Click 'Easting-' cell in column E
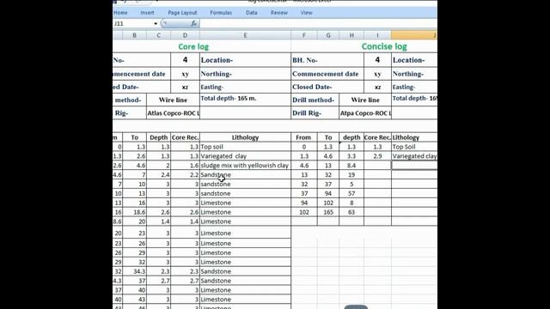Viewport: 550px width, 309px height. click(245, 87)
